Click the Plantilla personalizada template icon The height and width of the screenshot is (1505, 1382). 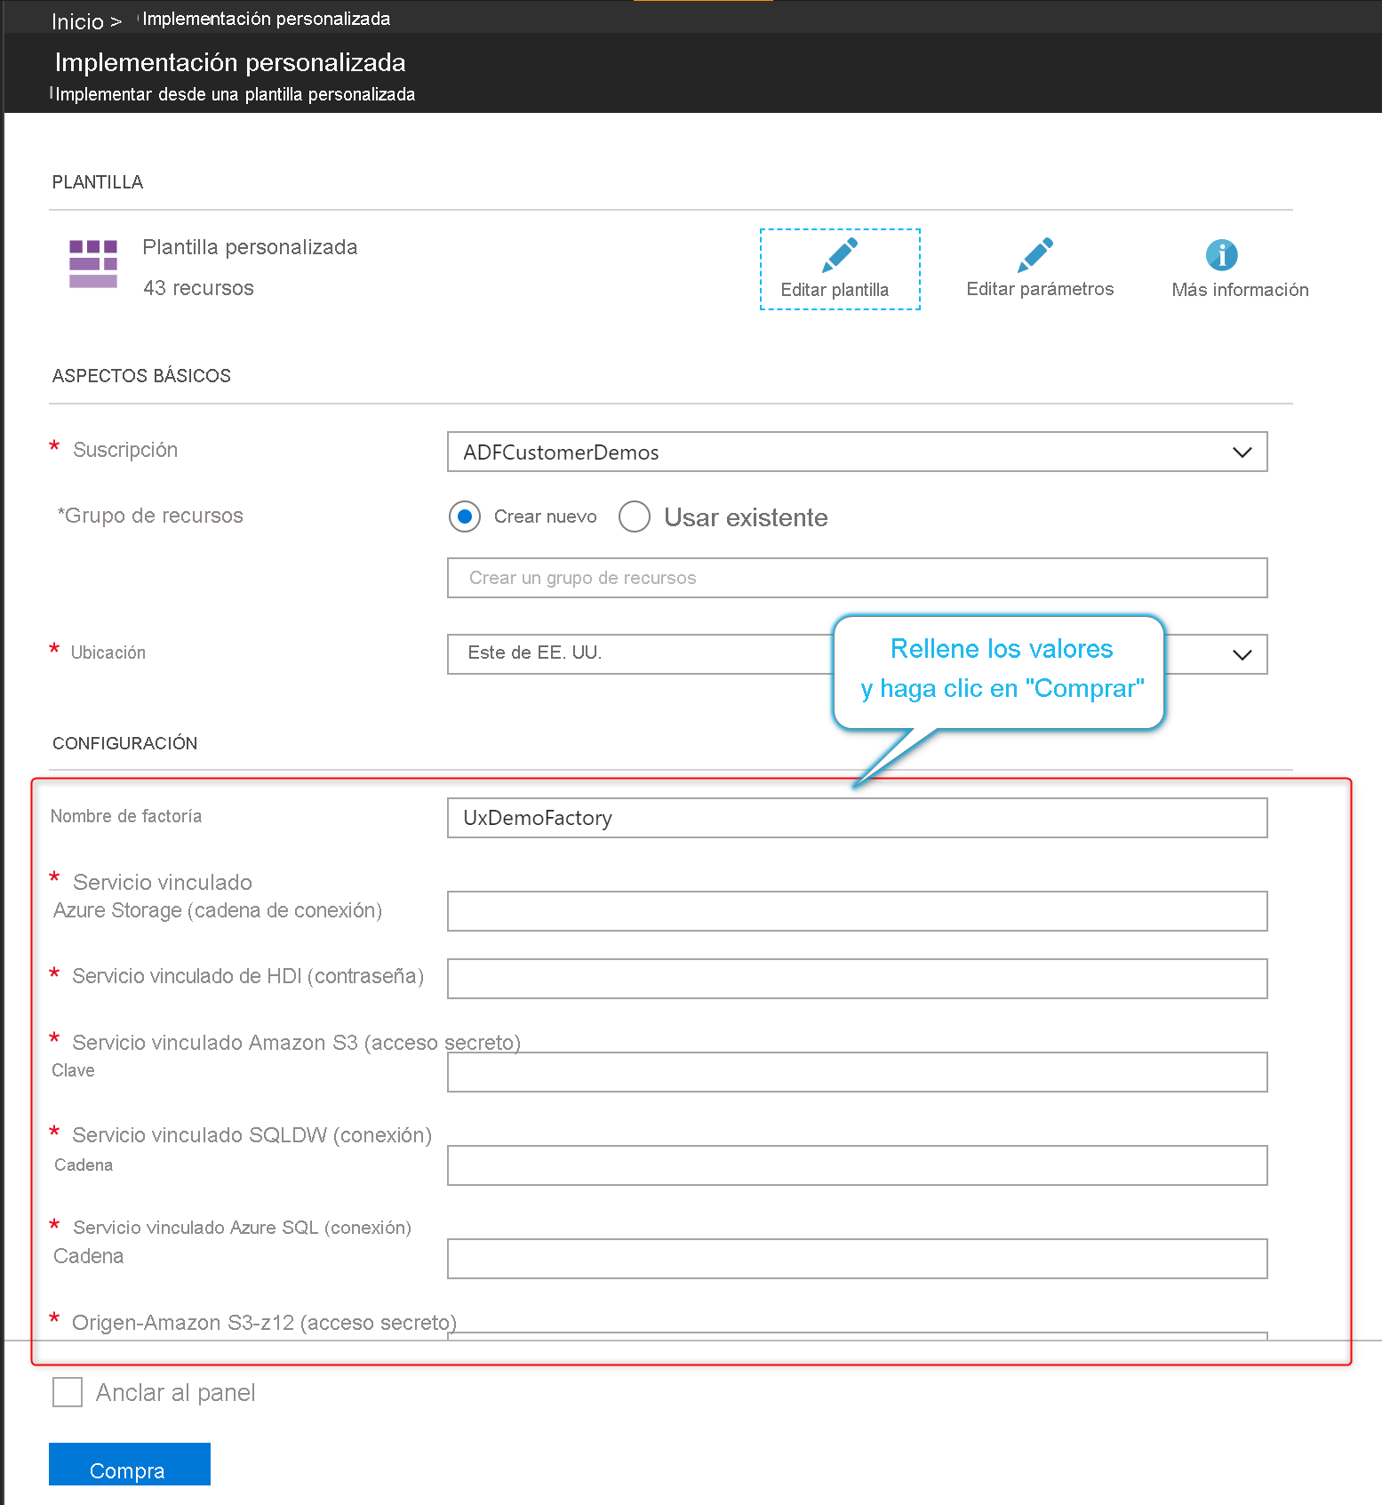tap(93, 264)
